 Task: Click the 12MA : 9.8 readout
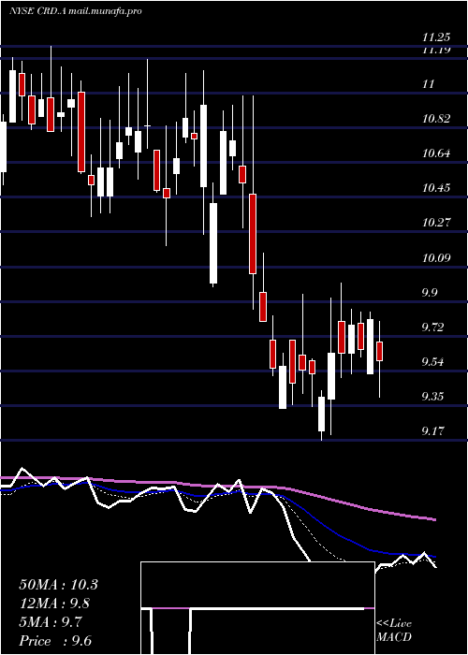point(54,604)
